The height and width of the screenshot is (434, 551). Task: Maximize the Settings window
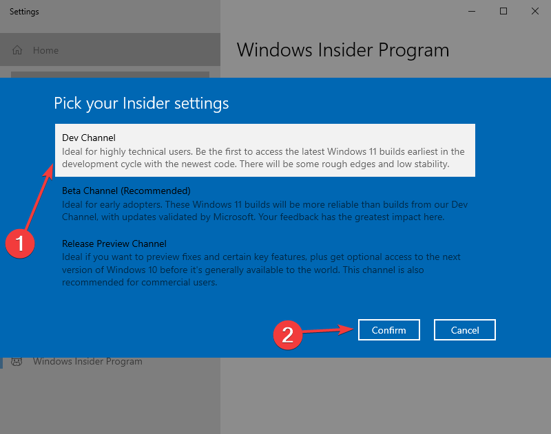(503, 11)
